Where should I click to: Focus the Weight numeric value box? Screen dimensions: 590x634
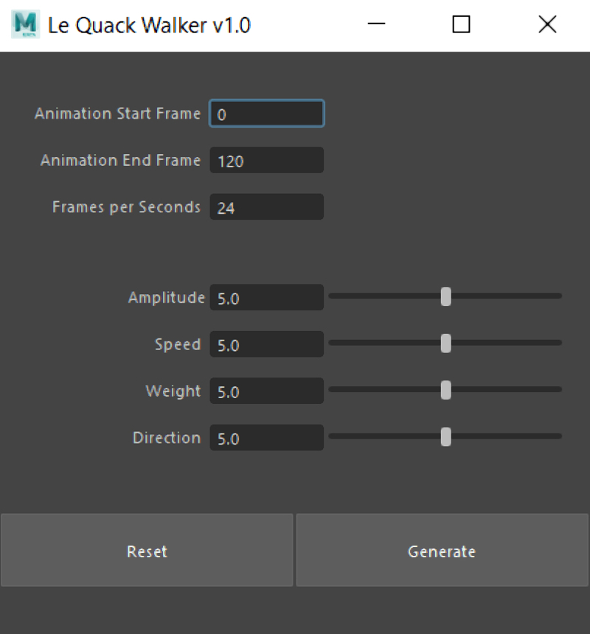point(267,391)
